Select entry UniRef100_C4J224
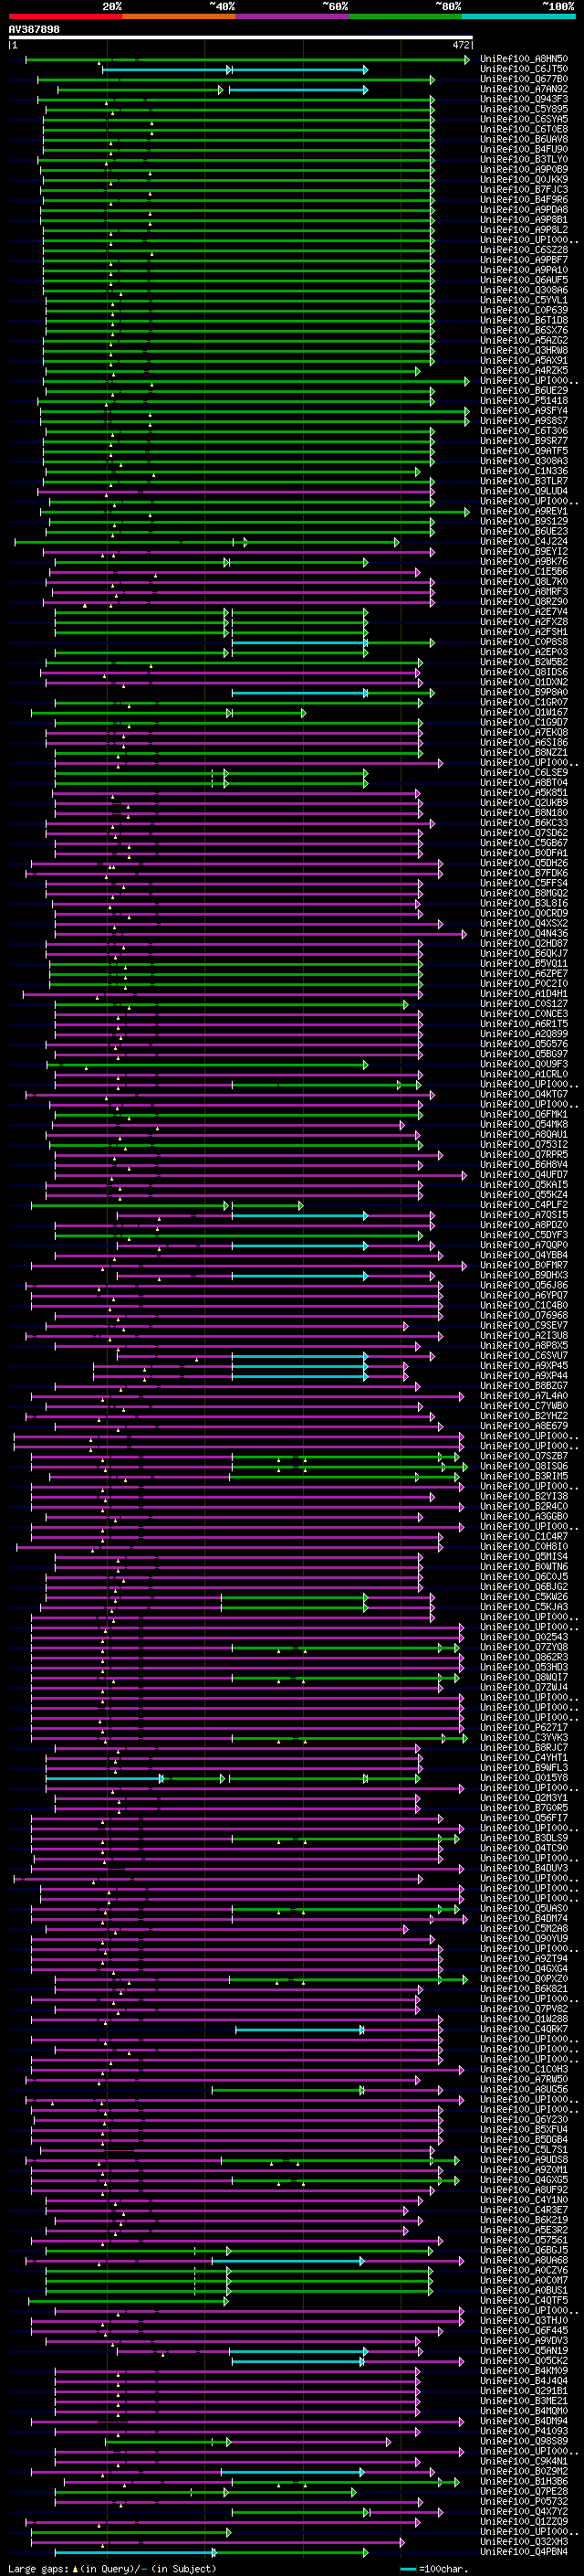This screenshot has width=584, height=2576. (523, 542)
